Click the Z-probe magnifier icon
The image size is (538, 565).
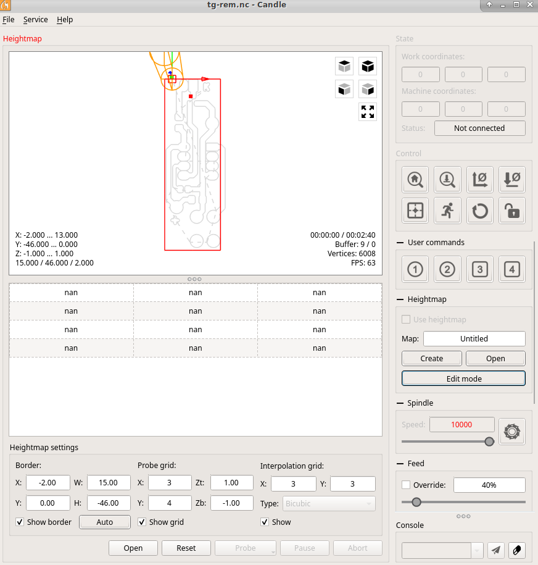click(447, 180)
